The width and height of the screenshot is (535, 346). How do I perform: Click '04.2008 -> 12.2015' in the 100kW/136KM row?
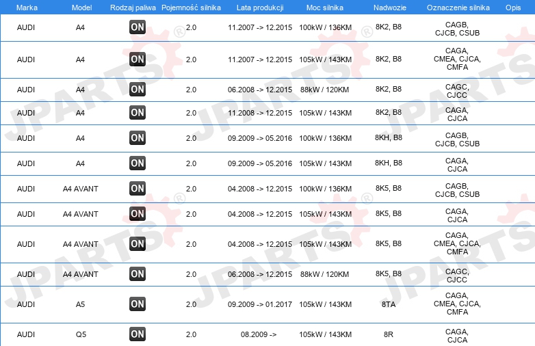(x=260, y=189)
